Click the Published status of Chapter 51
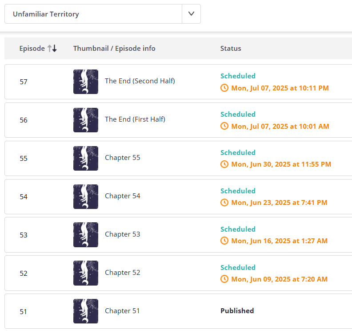This screenshot has height=331, width=352. pyautogui.click(x=237, y=311)
